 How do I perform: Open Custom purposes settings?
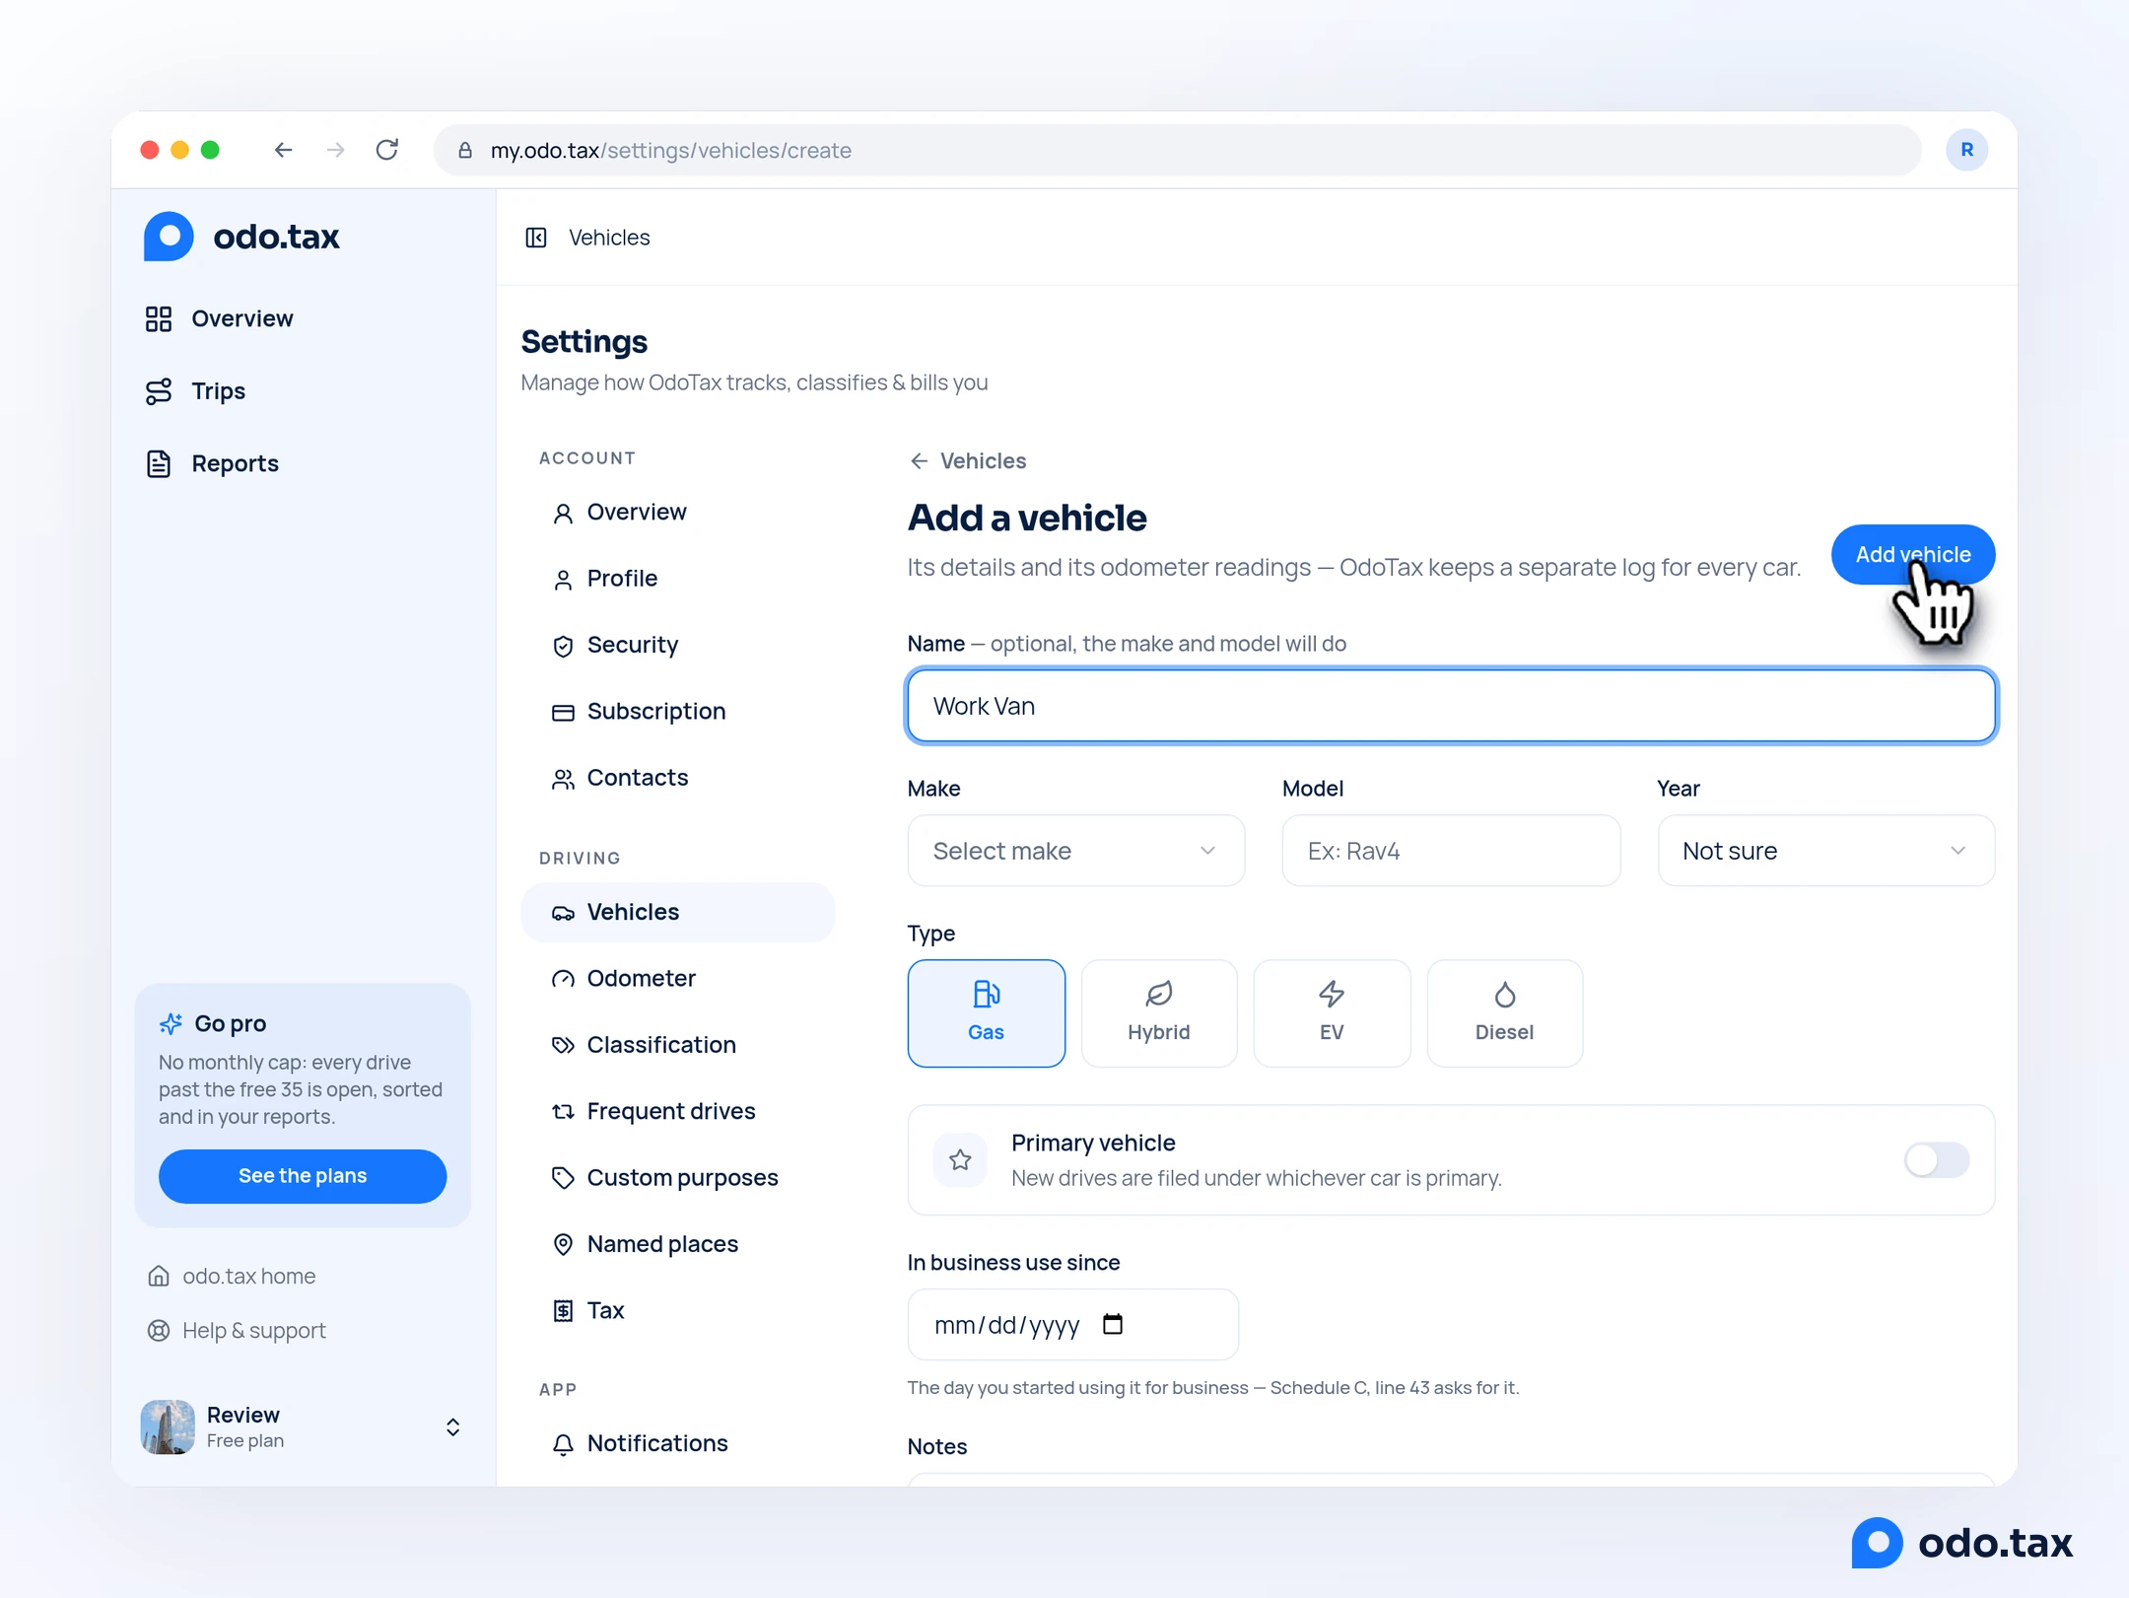pos(677,1178)
